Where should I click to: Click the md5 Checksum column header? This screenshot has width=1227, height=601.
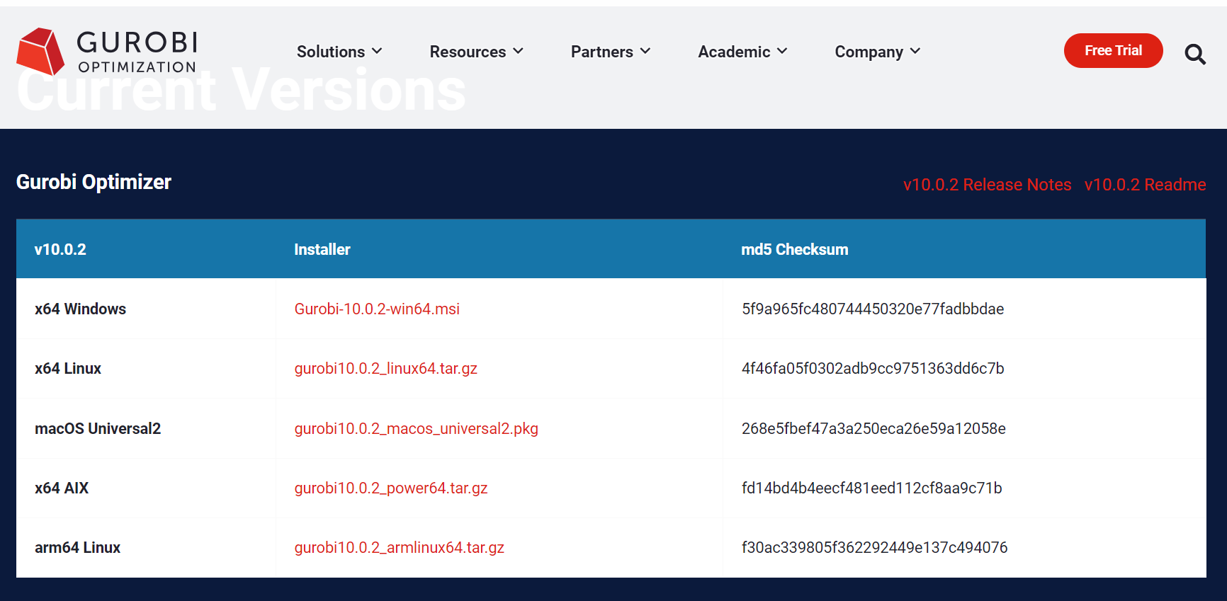click(794, 249)
